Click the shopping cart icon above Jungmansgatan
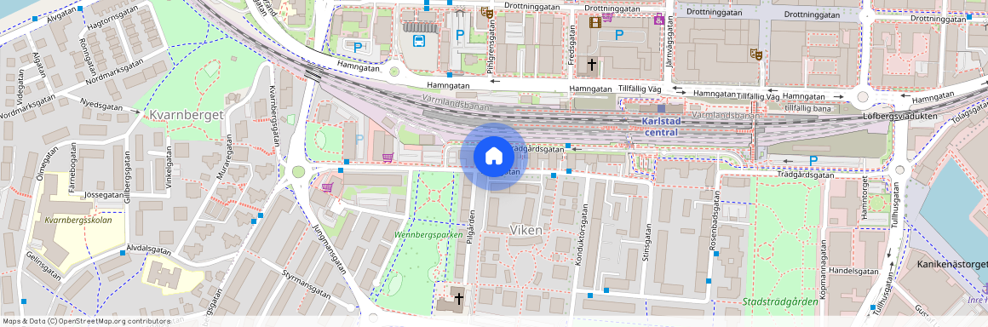The image size is (988, 327). [x=327, y=187]
